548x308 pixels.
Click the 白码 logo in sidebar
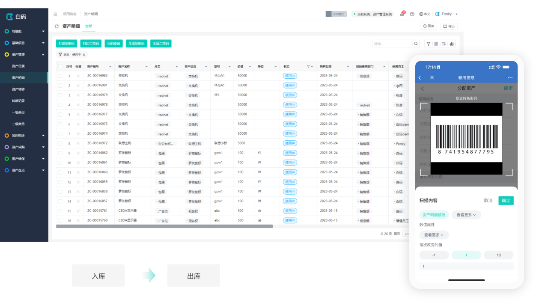click(x=16, y=17)
